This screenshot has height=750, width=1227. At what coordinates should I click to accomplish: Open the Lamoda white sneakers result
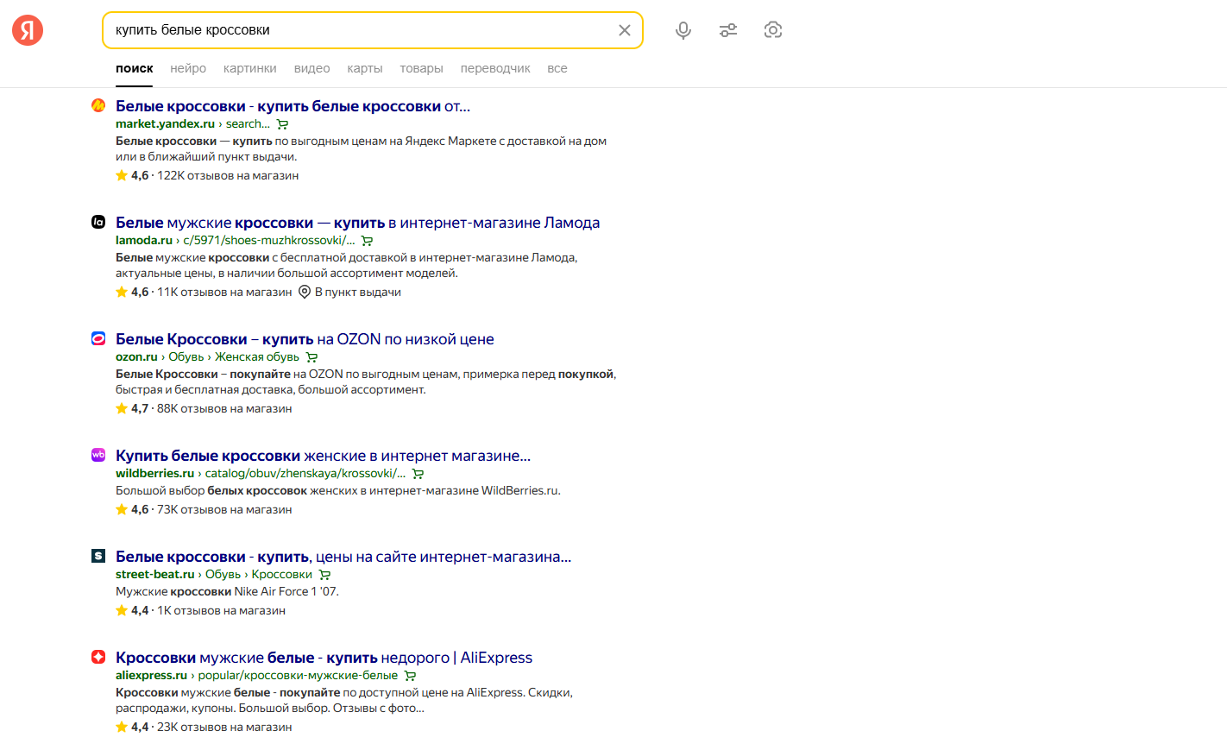(x=357, y=223)
